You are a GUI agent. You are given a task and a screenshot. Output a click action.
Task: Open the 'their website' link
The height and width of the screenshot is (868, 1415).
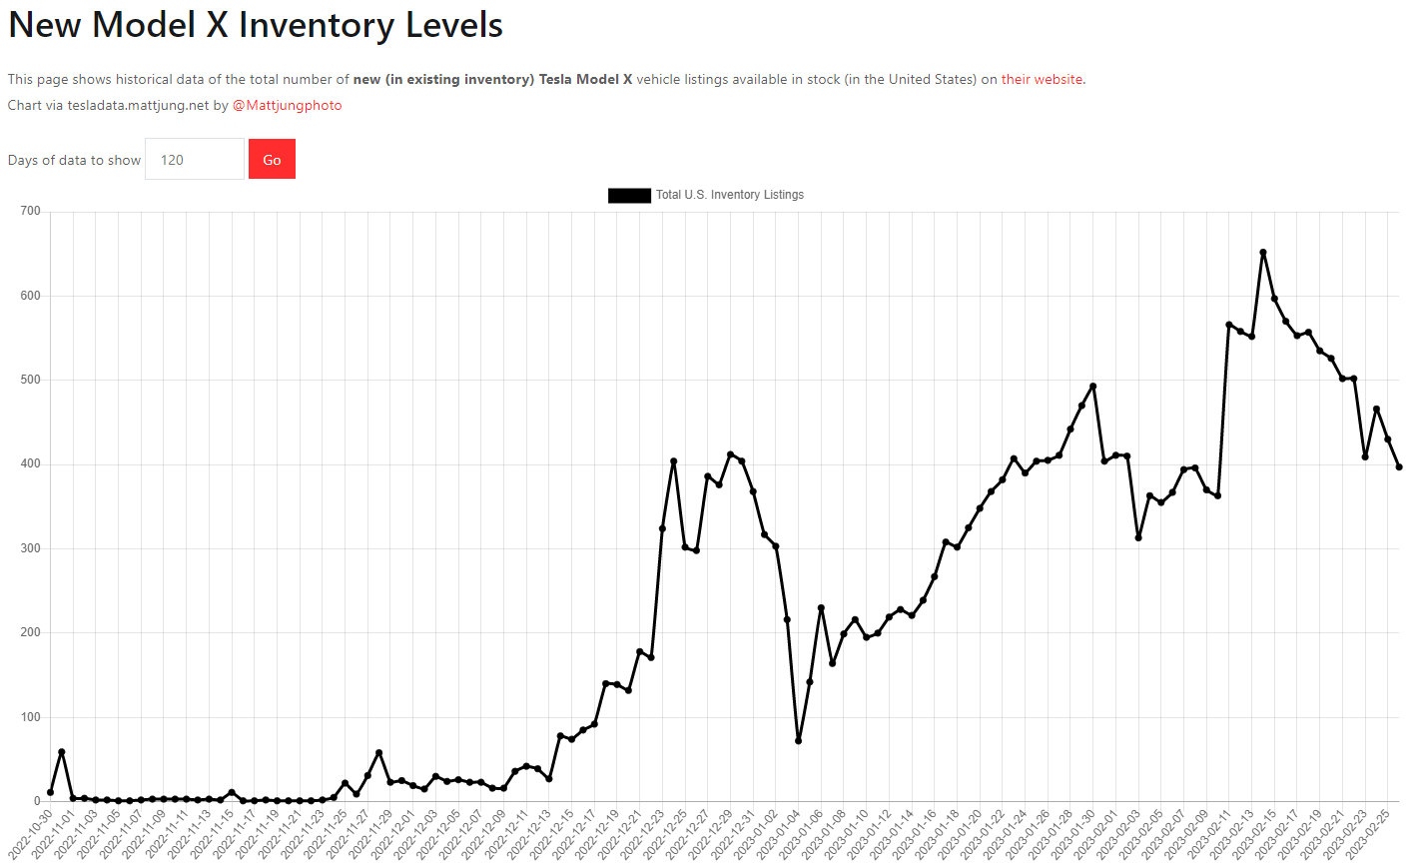[1042, 80]
